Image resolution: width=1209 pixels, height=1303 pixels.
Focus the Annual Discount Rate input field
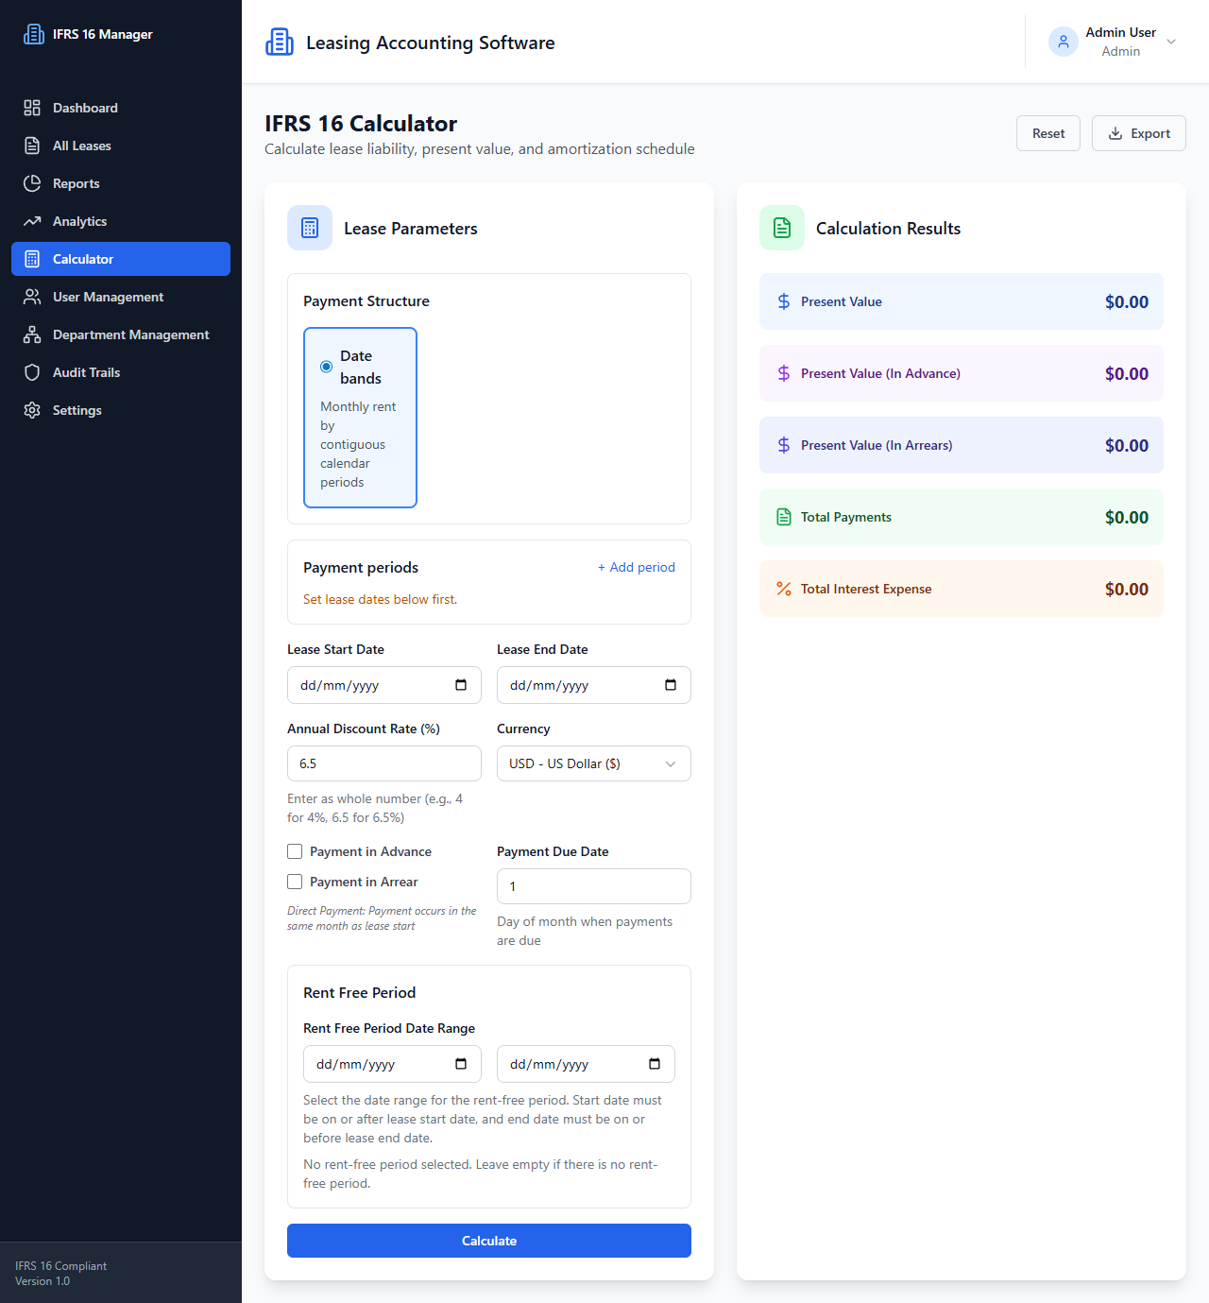(x=384, y=763)
